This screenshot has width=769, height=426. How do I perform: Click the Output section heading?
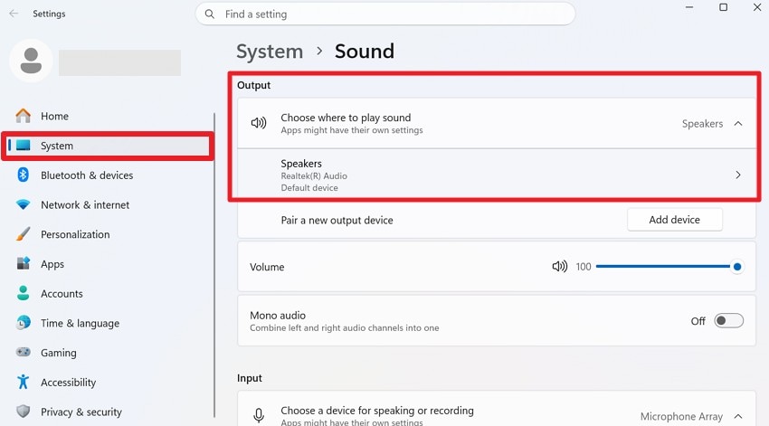pyautogui.click(x=253, y=85)
